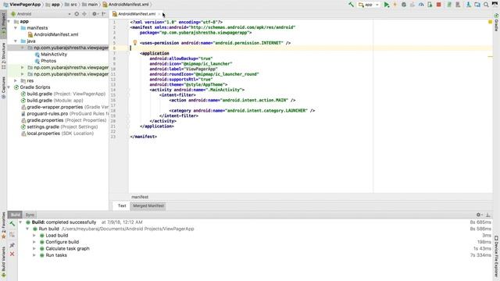This screenshot has height=281, width=500.
Task: Click the Build panel hammer rebuild icon
Action: coord(12,224)
